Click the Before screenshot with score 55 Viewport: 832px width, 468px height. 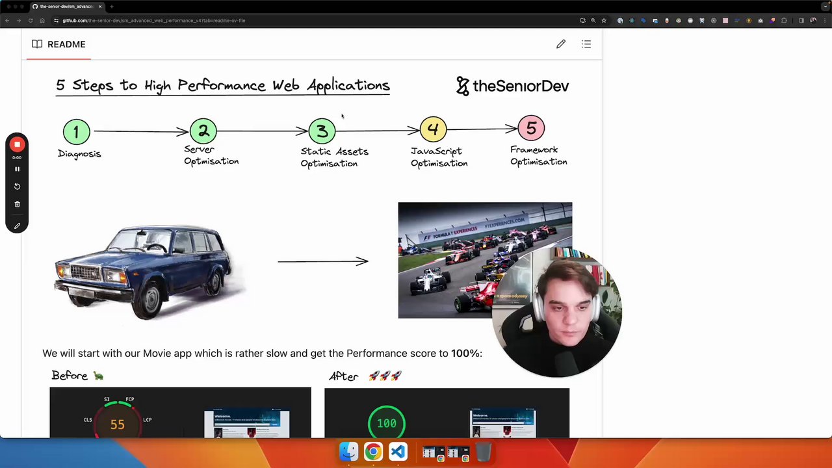[x=180, y=412]
